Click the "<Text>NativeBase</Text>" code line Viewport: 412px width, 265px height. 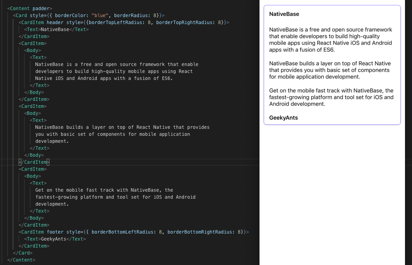(56, 29)
